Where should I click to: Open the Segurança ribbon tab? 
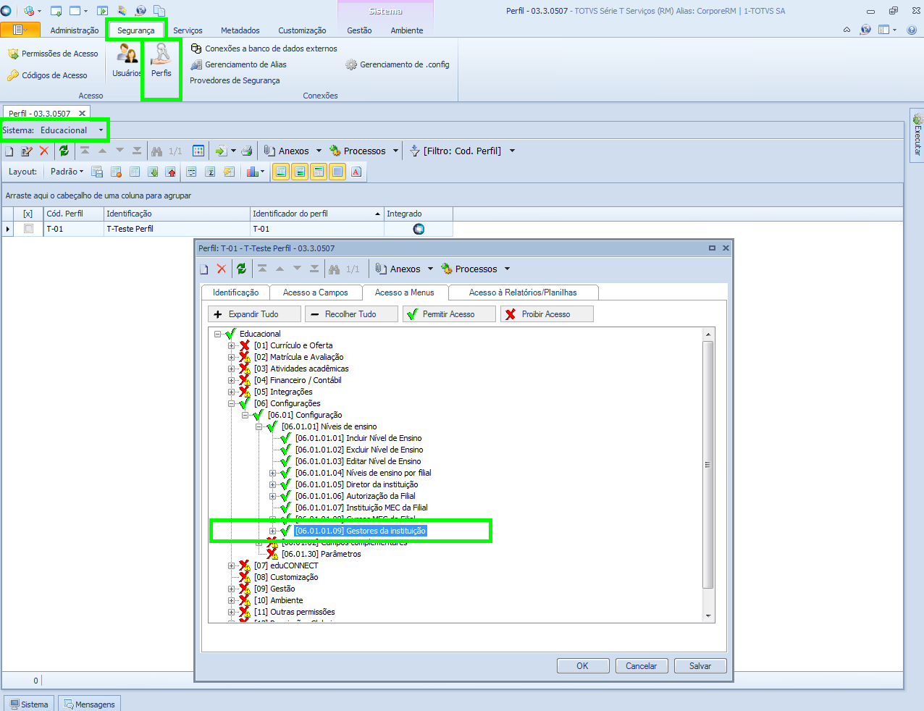point(136,30)
